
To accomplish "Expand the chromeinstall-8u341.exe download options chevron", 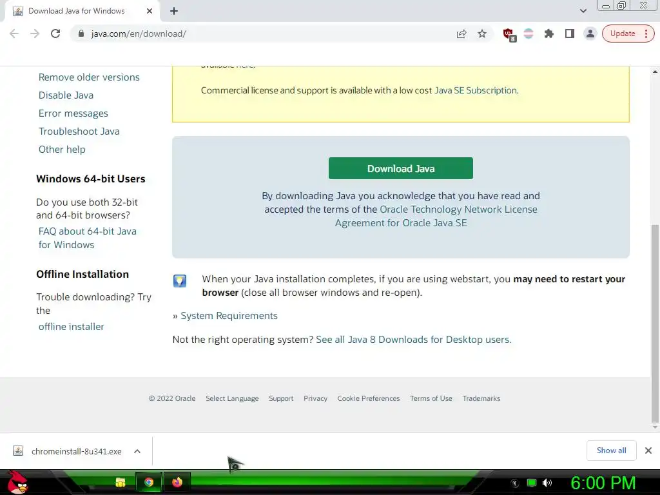I will point(137,451).
